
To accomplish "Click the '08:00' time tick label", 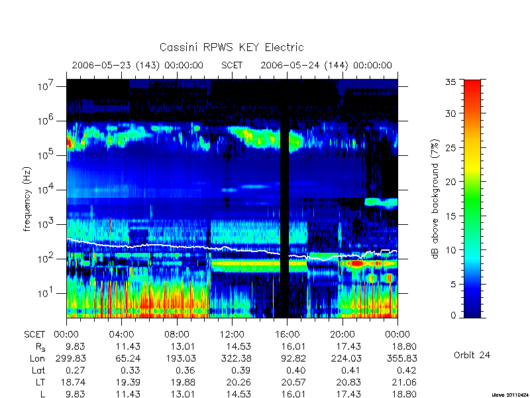I will [x=177, y=334].
